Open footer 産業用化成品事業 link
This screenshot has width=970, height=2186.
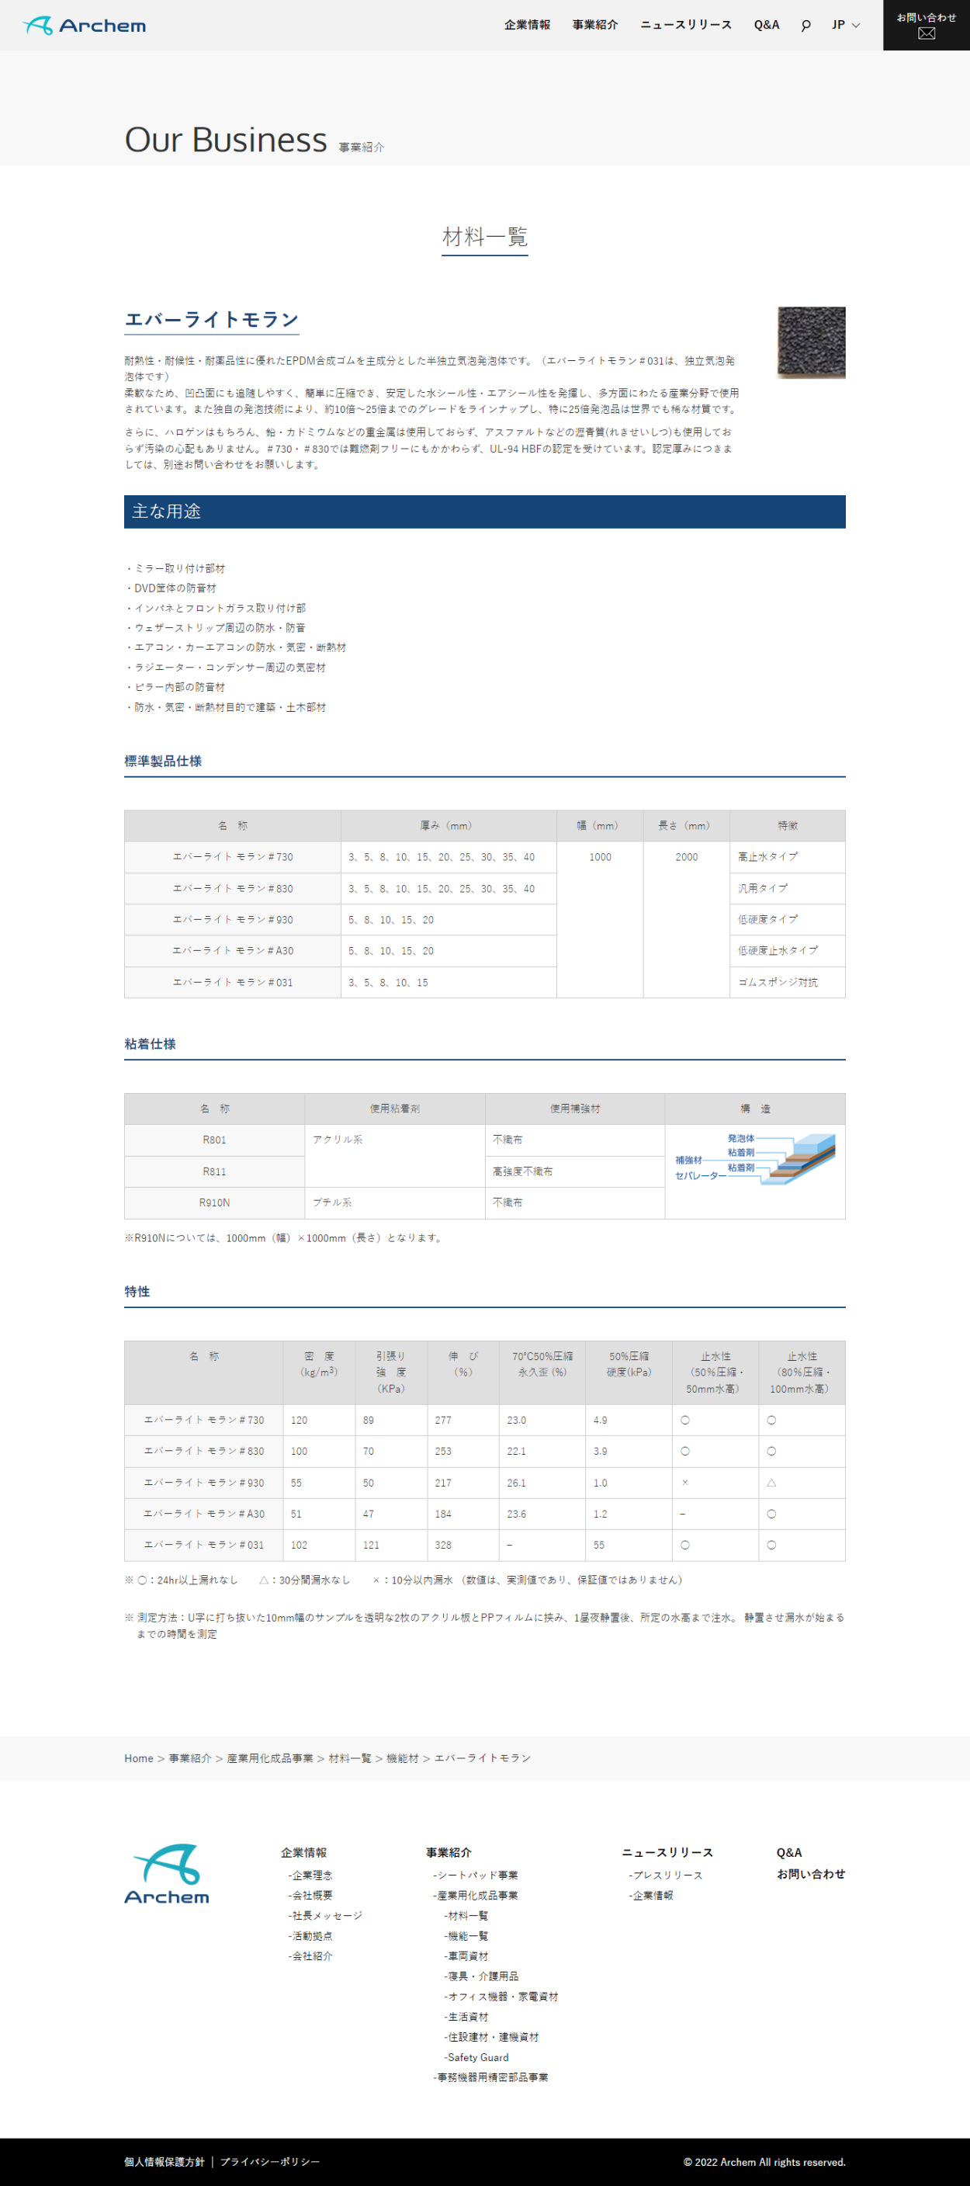[475, 1896]
